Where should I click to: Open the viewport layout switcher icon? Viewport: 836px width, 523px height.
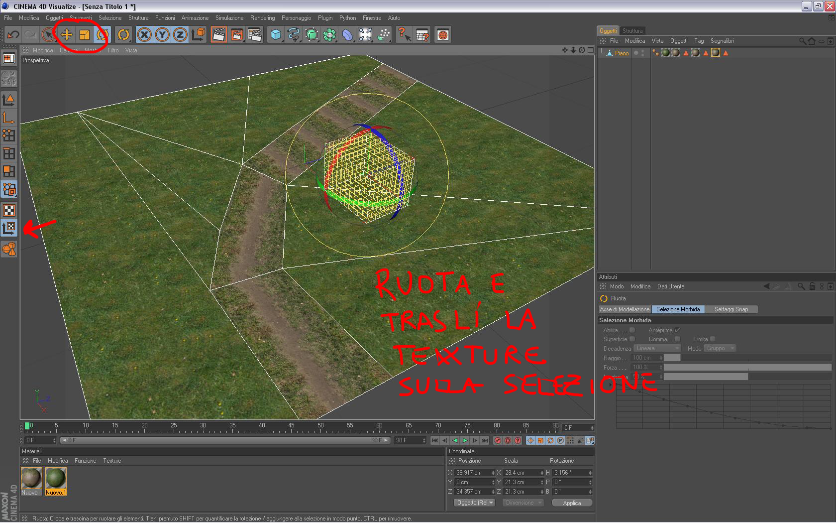pyautogui.click(x=9, y=59)
